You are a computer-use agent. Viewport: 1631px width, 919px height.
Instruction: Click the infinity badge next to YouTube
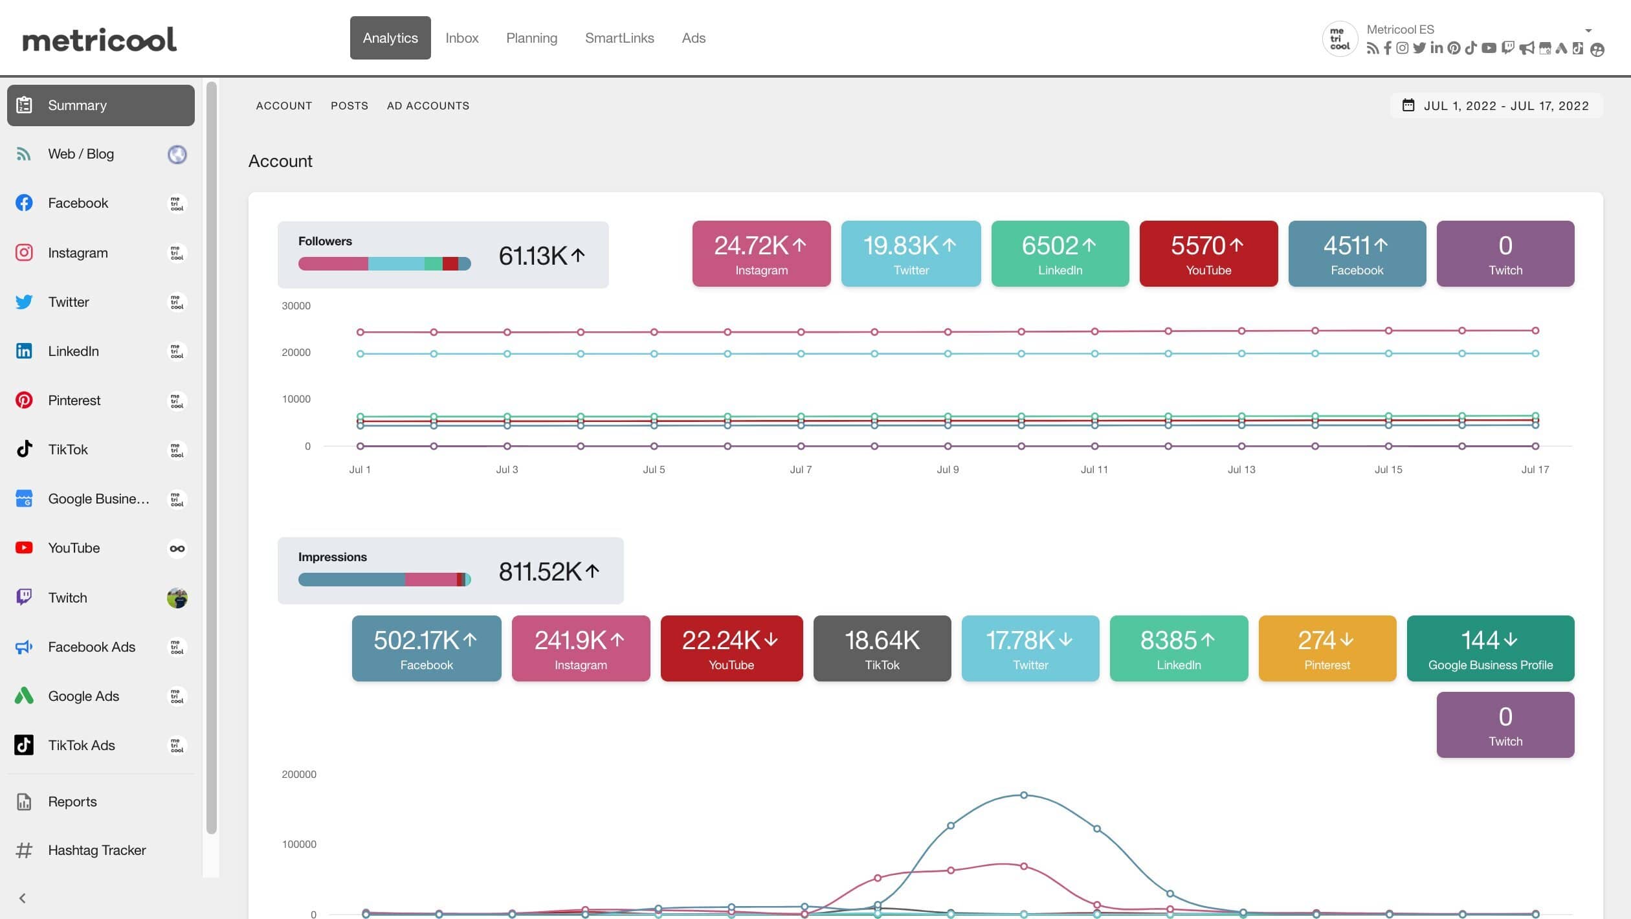pyautogui.click(x=176, y=548)
